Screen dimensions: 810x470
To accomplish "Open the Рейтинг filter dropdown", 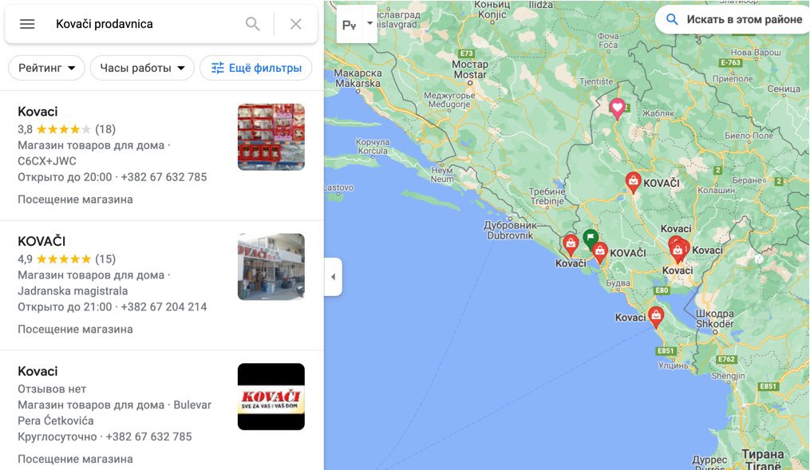I will pyautogui.click(x=46, y=68).
